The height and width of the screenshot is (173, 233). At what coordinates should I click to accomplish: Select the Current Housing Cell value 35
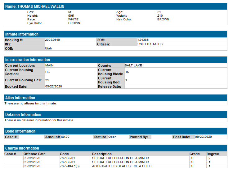click(x=47, y=80)
